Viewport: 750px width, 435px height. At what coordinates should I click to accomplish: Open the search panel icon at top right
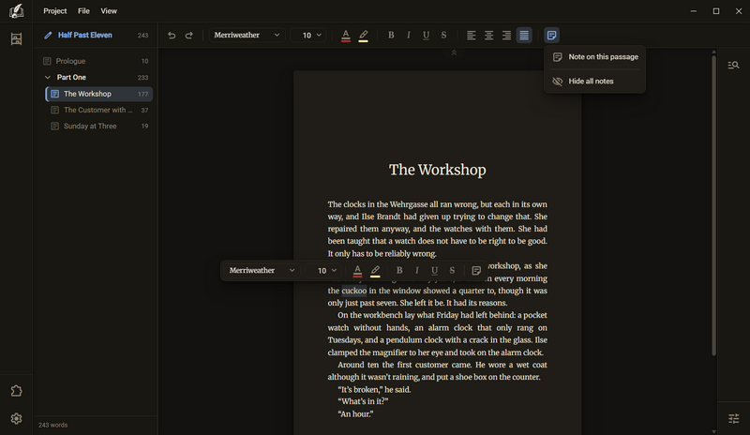coord(733,65)
